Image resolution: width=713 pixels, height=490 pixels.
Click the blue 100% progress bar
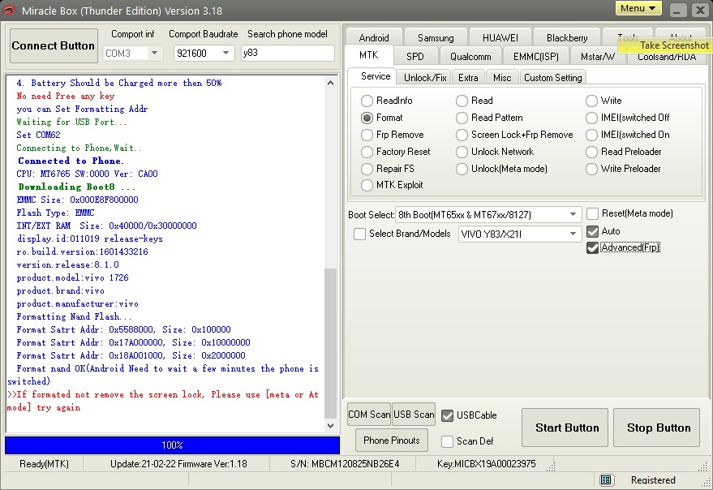coord(172,445)
